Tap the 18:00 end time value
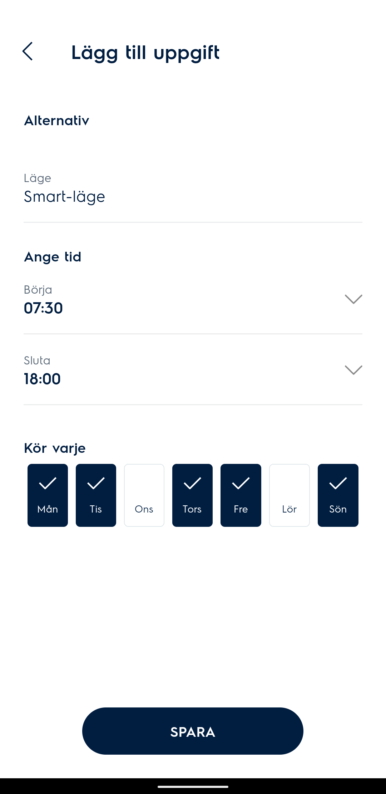Viewport: 386px width, 794px height. coord(42,379)
